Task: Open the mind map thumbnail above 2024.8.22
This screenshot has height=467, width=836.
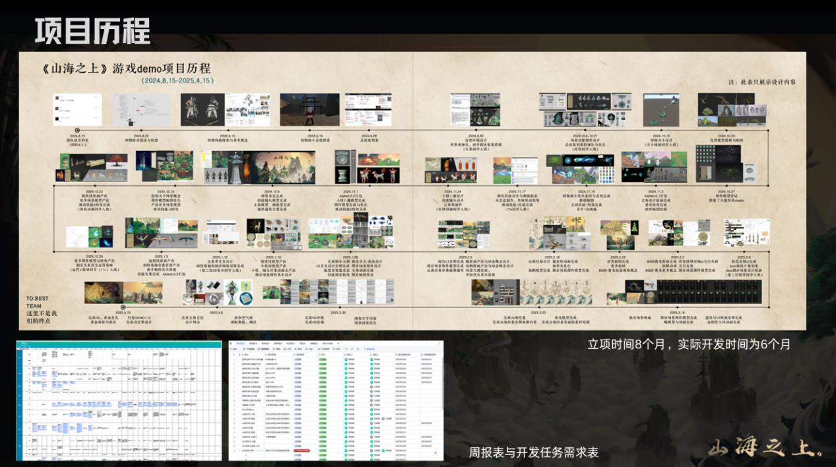Action: [x=141, y=109]
